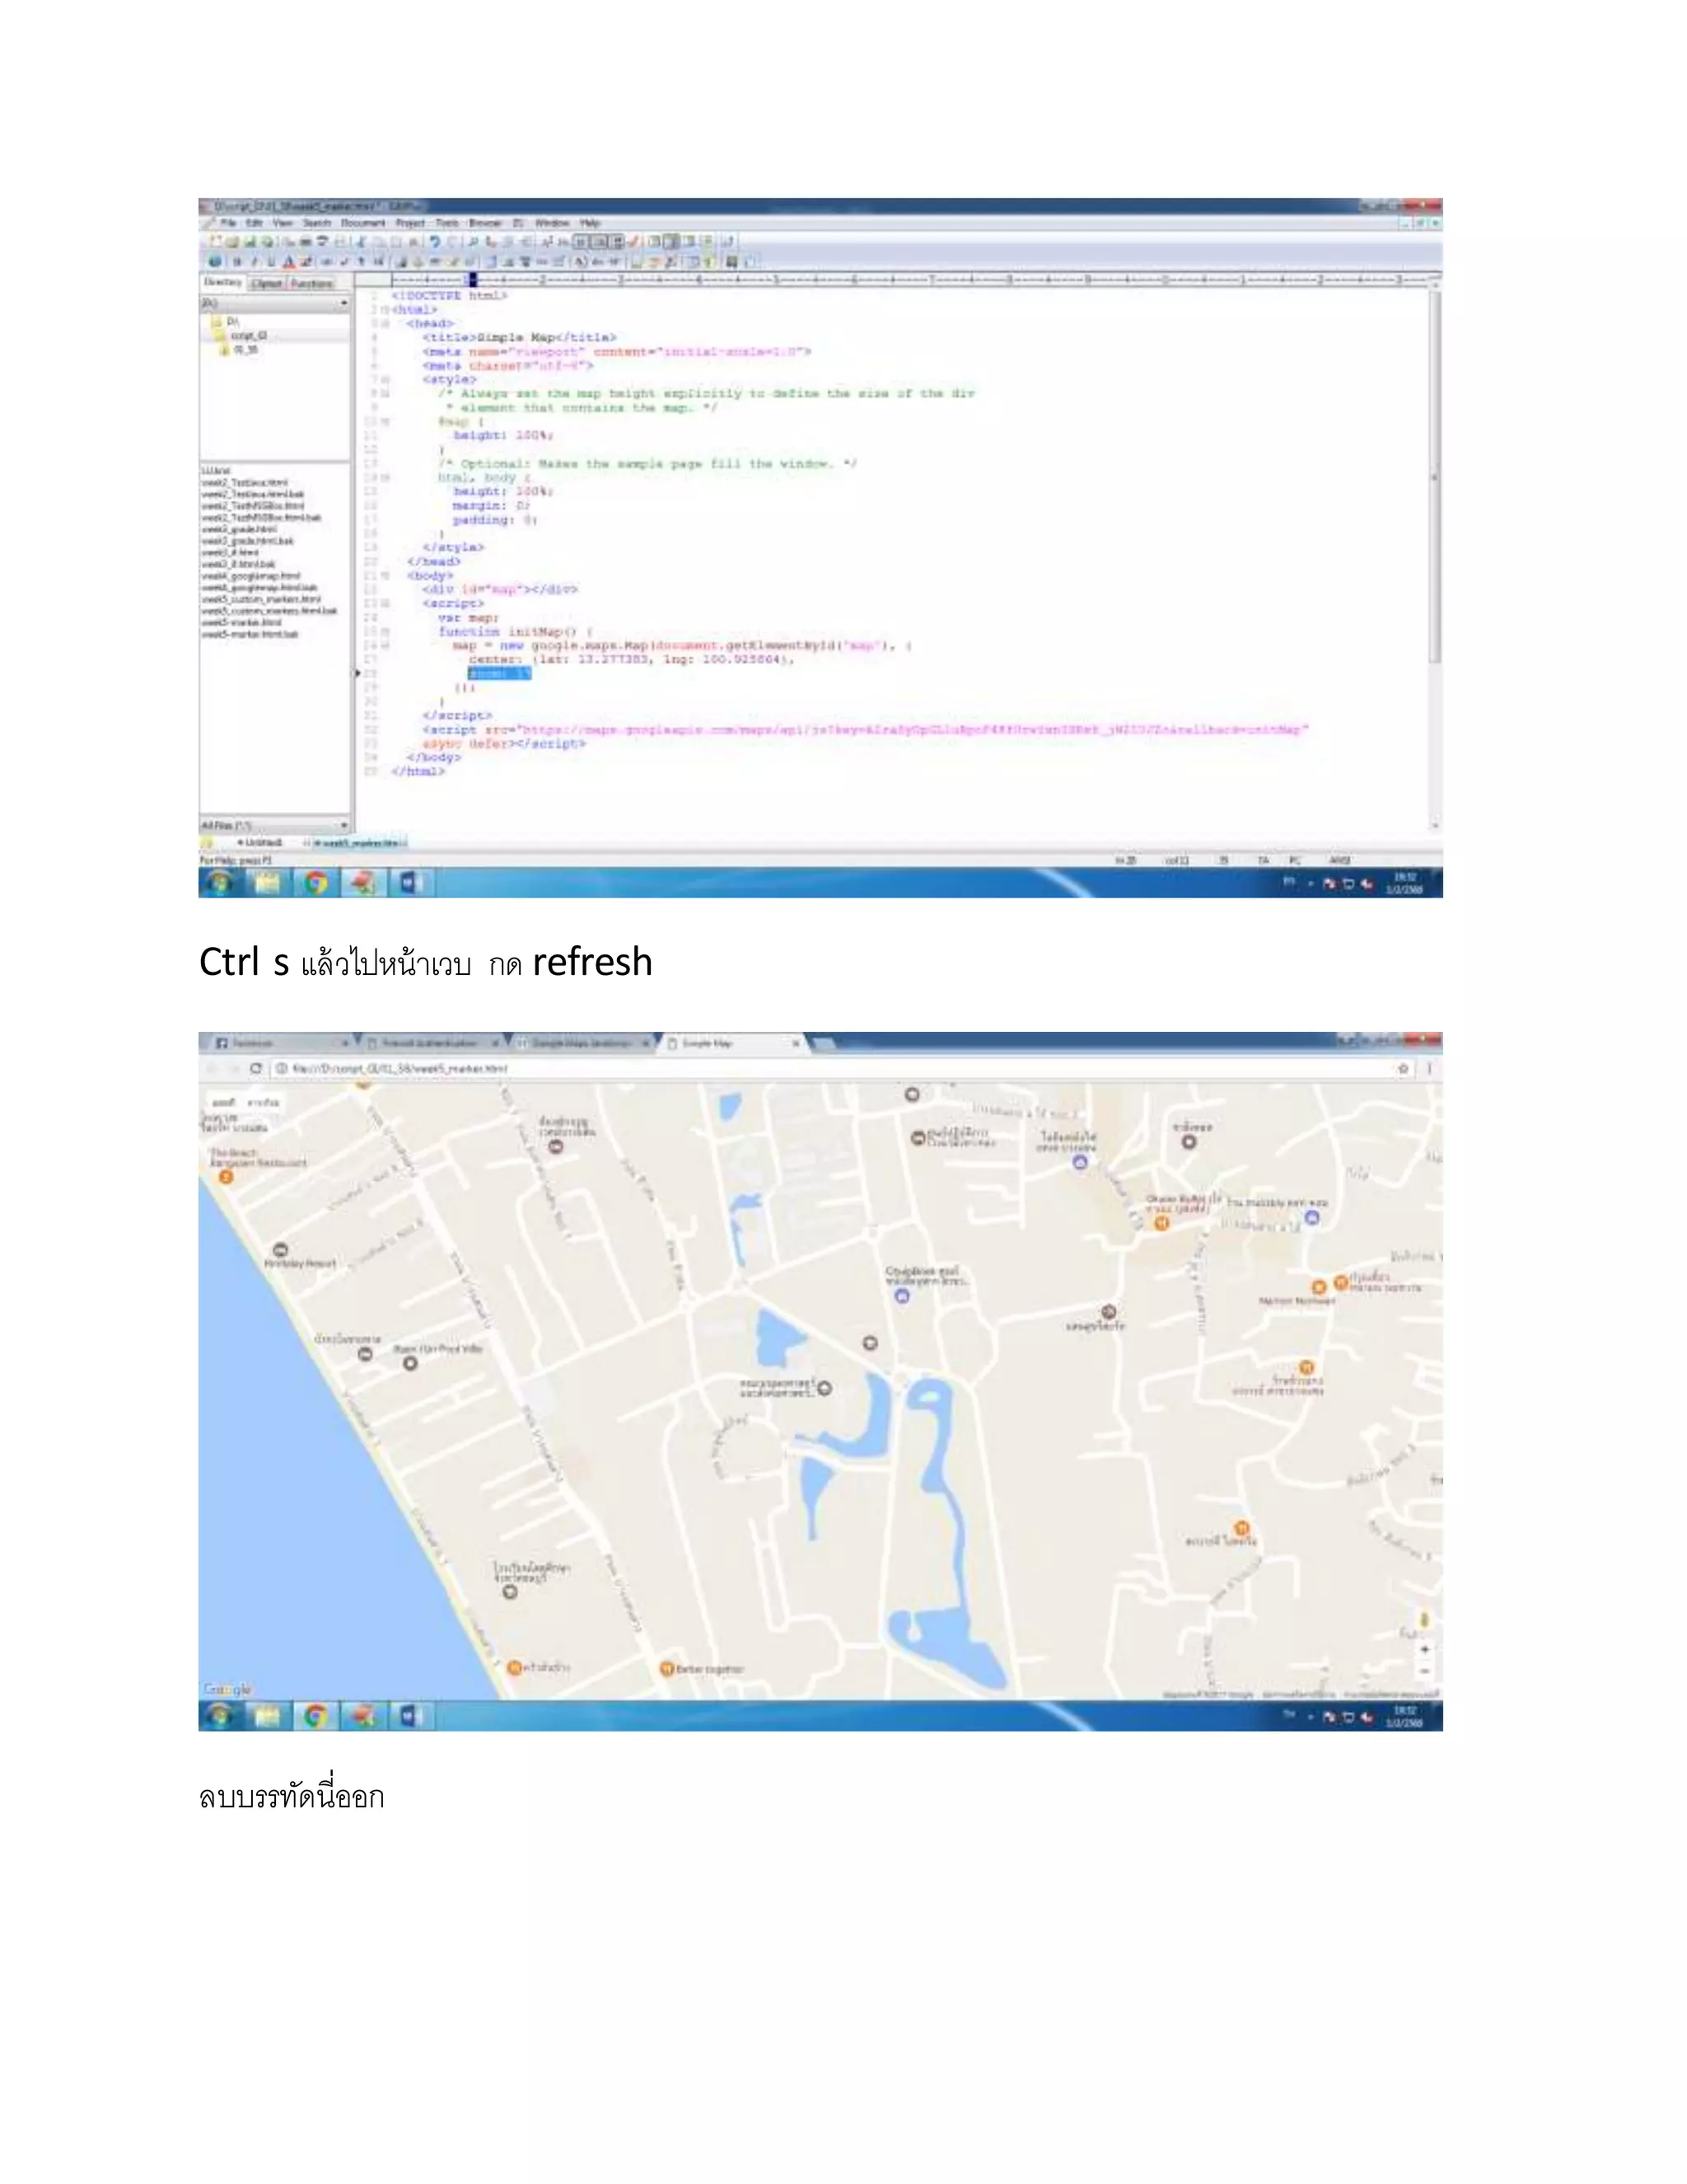This screenshot has width=1687, height=2184.
Task: Click the Start button on the upper taskbar
Action: (x=220, y=882)
